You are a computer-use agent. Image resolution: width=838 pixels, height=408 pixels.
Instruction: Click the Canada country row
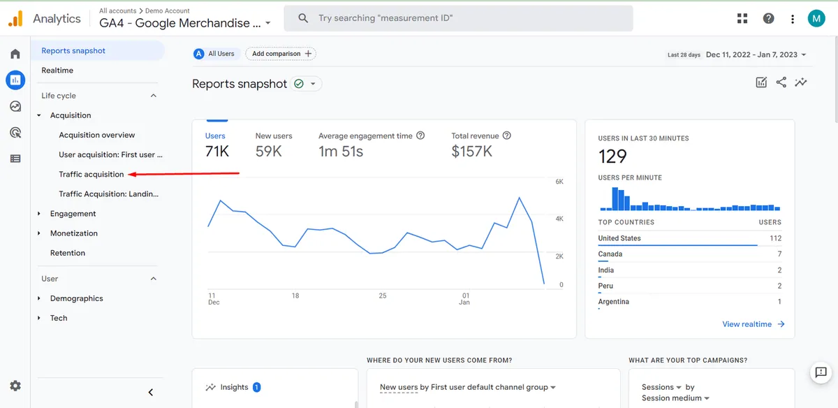click(x=689, y=255)
